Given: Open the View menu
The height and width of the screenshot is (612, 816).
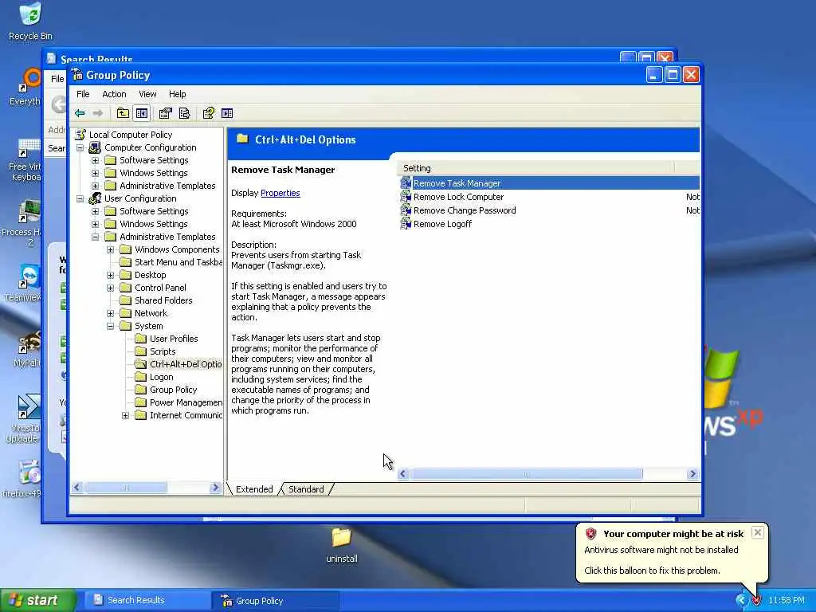Looking at the screenshot, I should 147,94.
